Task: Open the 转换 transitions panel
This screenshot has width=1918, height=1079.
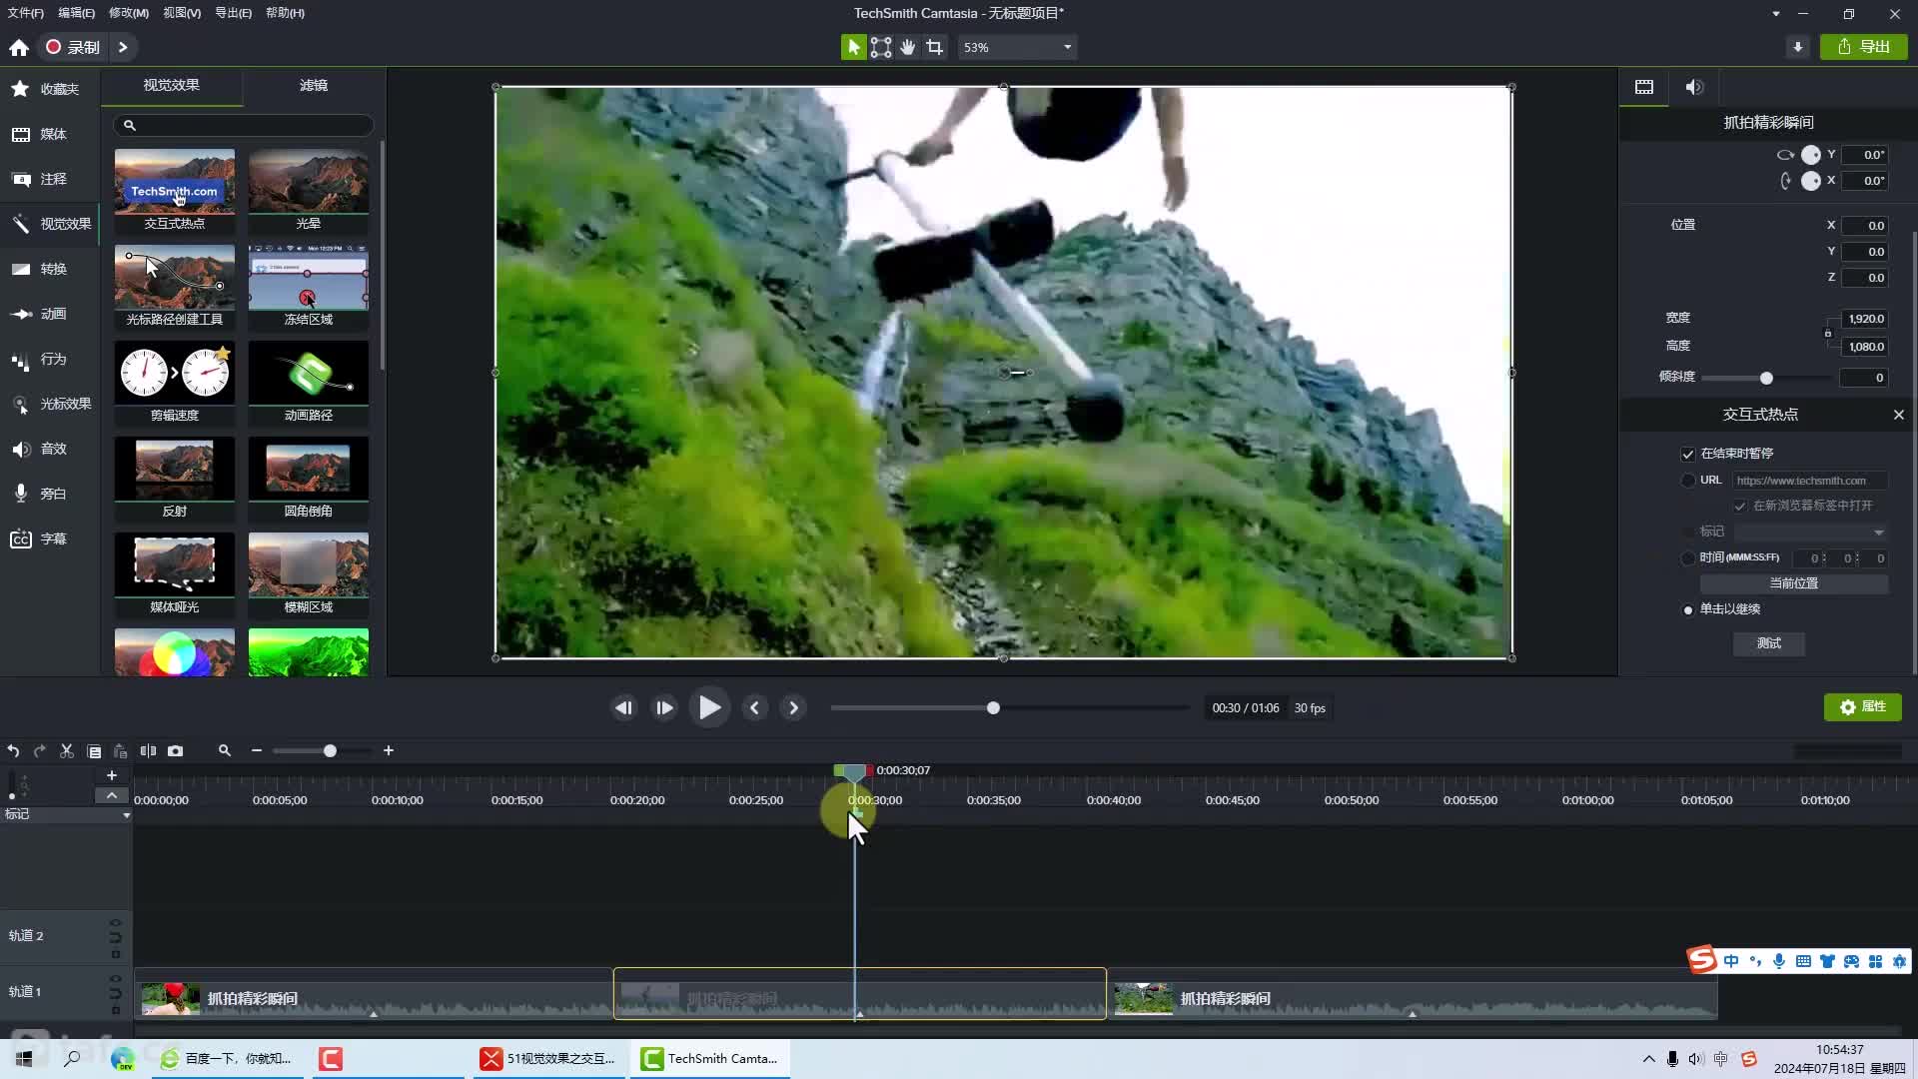Action: pos(49,269)
